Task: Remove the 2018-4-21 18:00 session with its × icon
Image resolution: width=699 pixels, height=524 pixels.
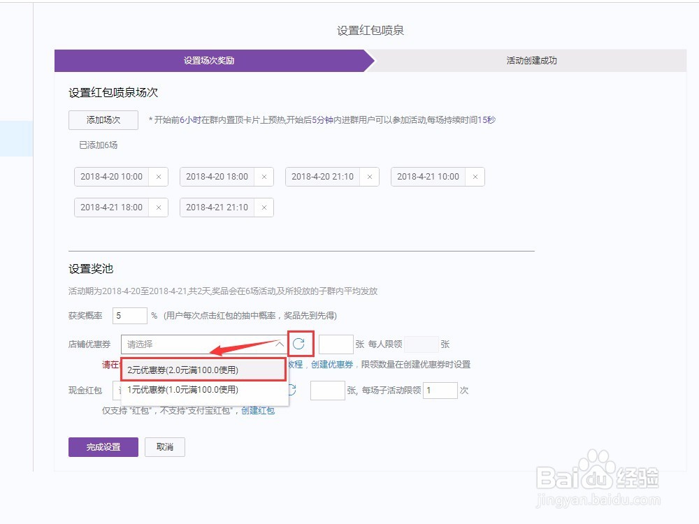Action: tap(159, 208)
